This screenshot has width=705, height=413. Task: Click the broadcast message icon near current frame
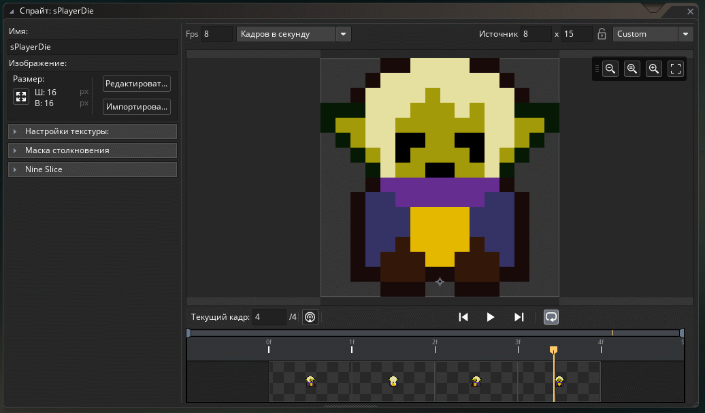tap(310, 317)
